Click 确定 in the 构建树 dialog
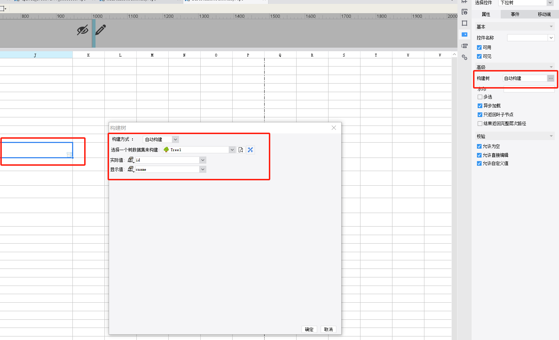559x340 pixels. click(309, 329)
